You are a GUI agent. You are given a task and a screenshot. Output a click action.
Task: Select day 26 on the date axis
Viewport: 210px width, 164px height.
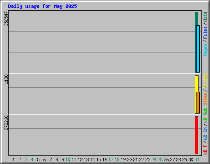tap(166, 159)
